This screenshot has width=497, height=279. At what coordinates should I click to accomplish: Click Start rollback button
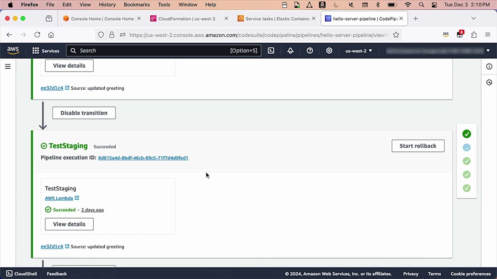[418, 146]
